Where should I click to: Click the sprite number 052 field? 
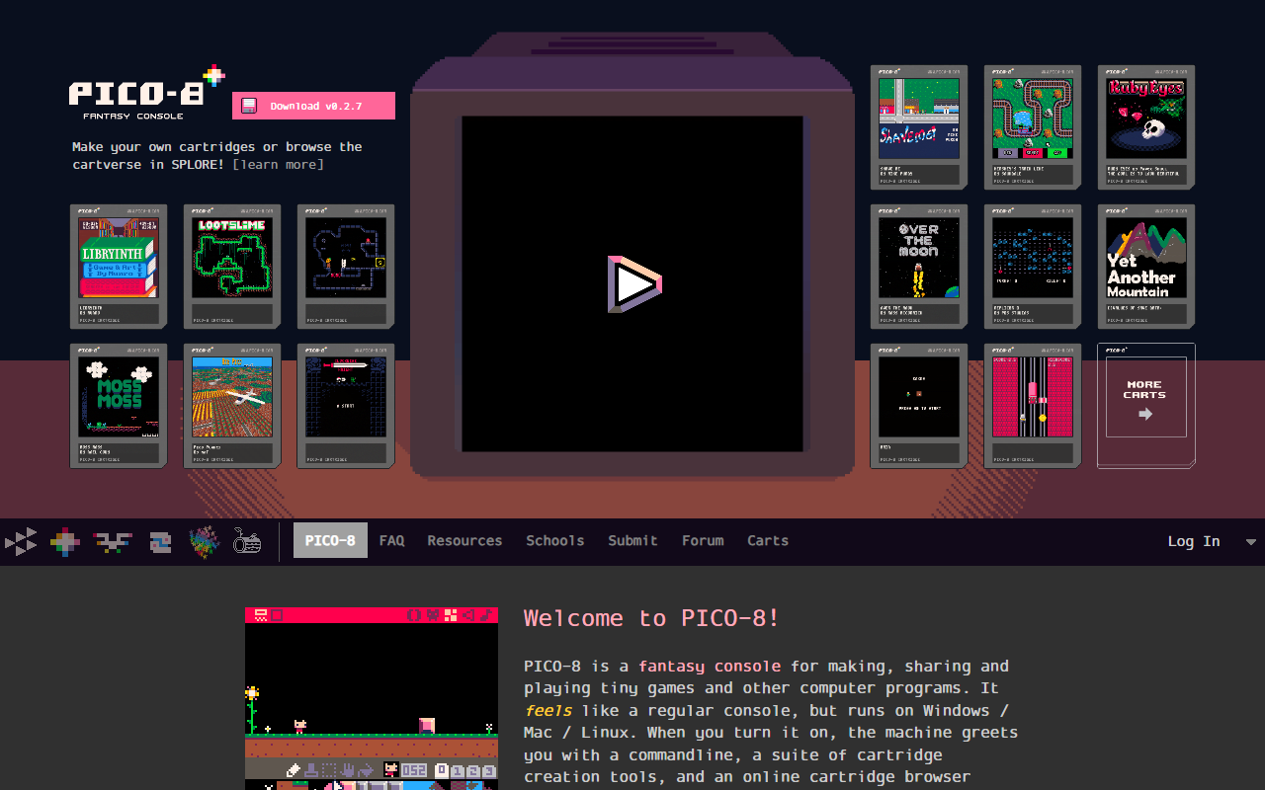coord(414,770)
